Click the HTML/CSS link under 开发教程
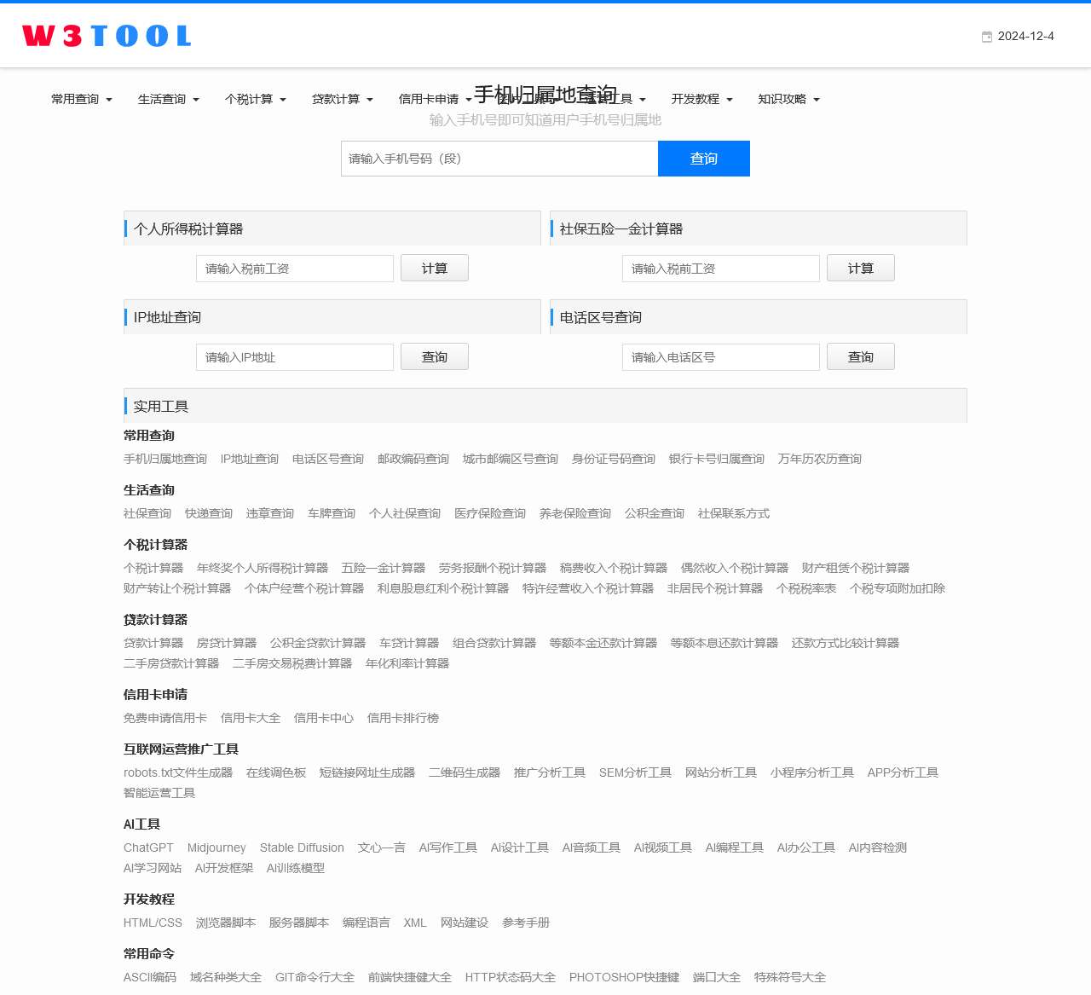 point(153,923)
